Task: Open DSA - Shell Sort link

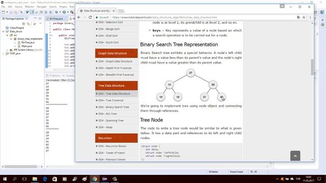Action: pyautogui.click(x=108, y=36)
